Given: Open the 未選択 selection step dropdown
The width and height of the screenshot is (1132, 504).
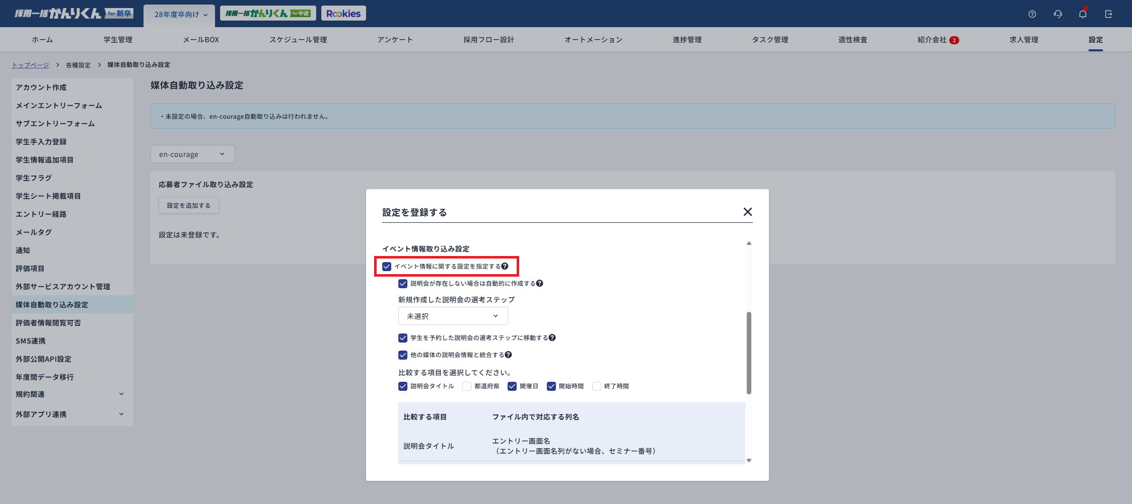Looking at the screenshot, I should (452, 316).
